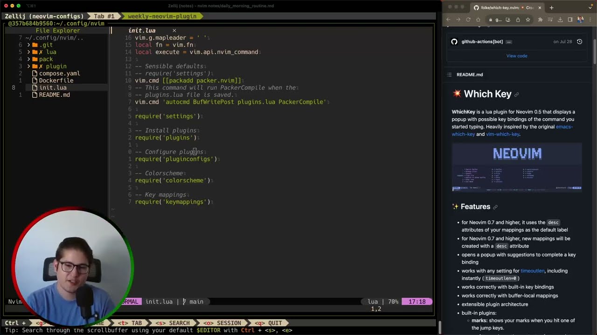Bookmark the page with the star icon
597x335 pixels.
click(528, 20)
